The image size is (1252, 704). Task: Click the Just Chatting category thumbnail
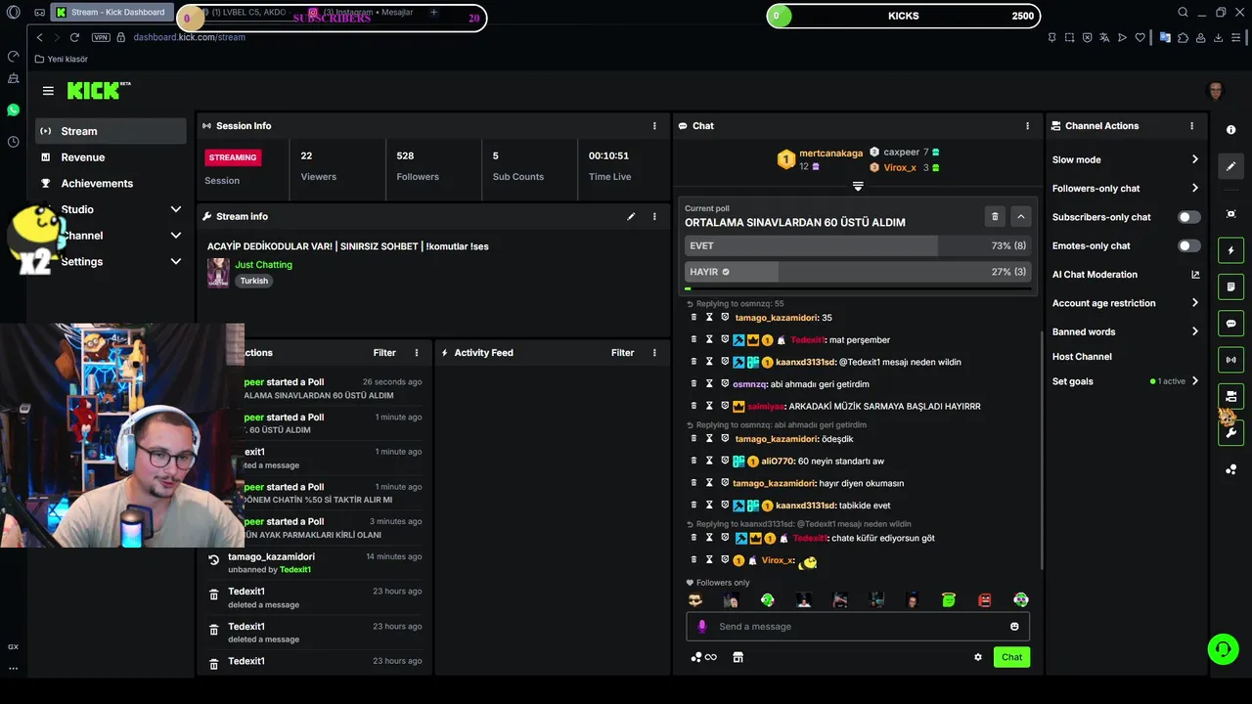click(218, 273)
